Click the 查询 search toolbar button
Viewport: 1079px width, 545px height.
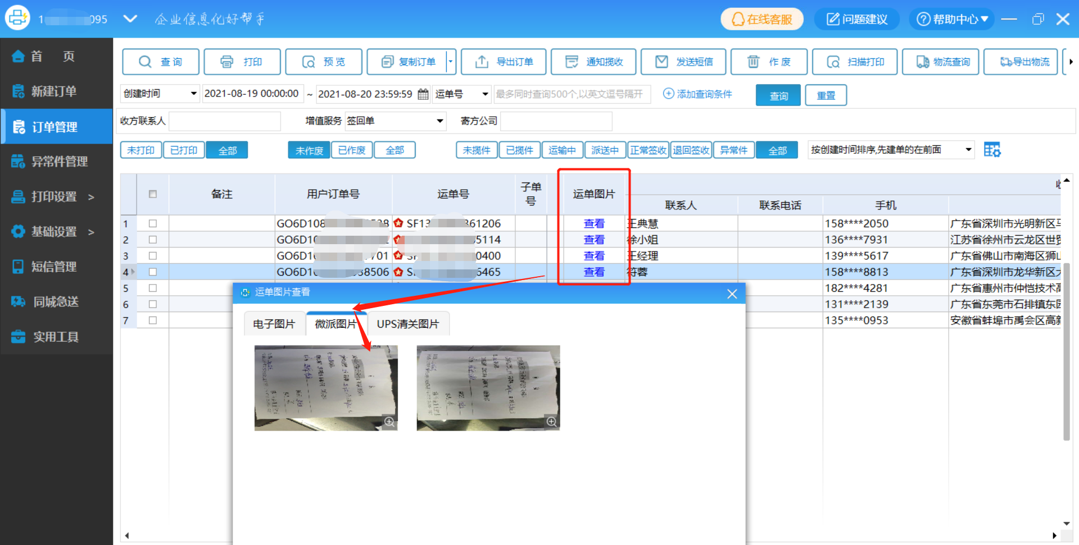pos(161,62)
